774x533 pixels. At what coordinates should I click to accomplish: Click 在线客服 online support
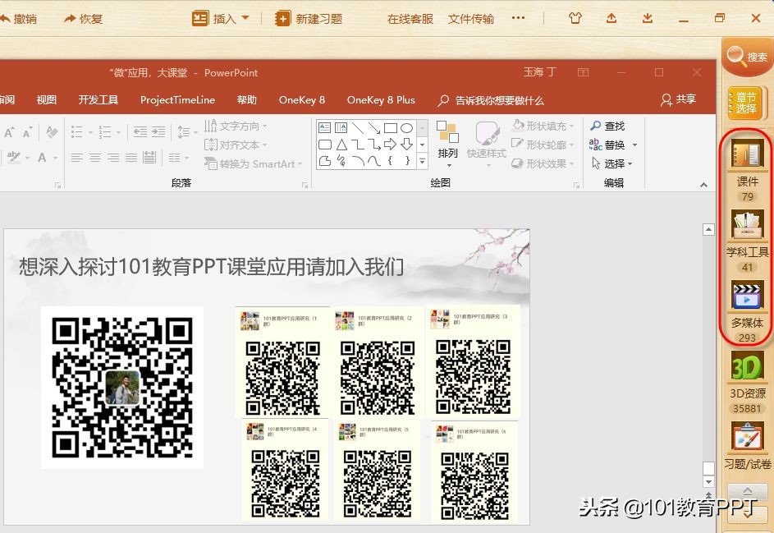[x=410, y=19]
